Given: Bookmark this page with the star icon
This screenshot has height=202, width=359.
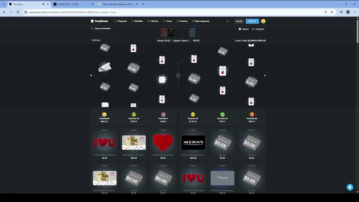Looking at the screenshot, I should pos(332,12).
